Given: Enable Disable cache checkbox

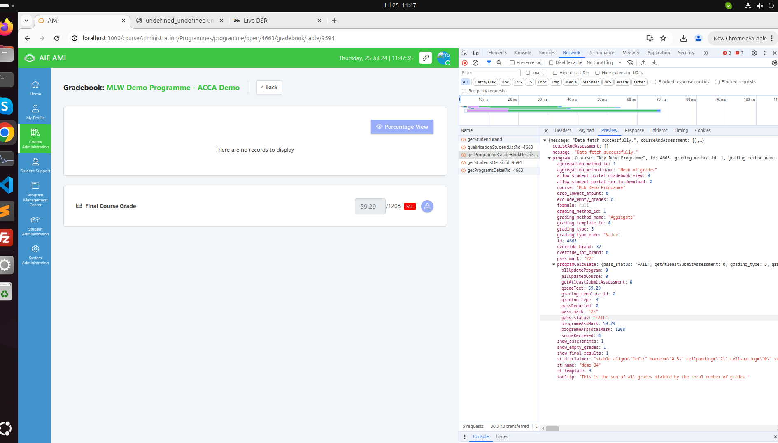Looking at the screenshot, I should tap(551, 63).
